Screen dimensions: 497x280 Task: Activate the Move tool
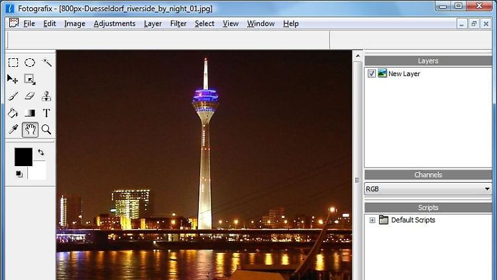click(13, 79)
